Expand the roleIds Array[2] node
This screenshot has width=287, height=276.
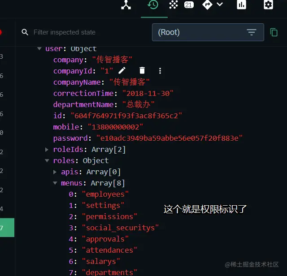[47, 150]
